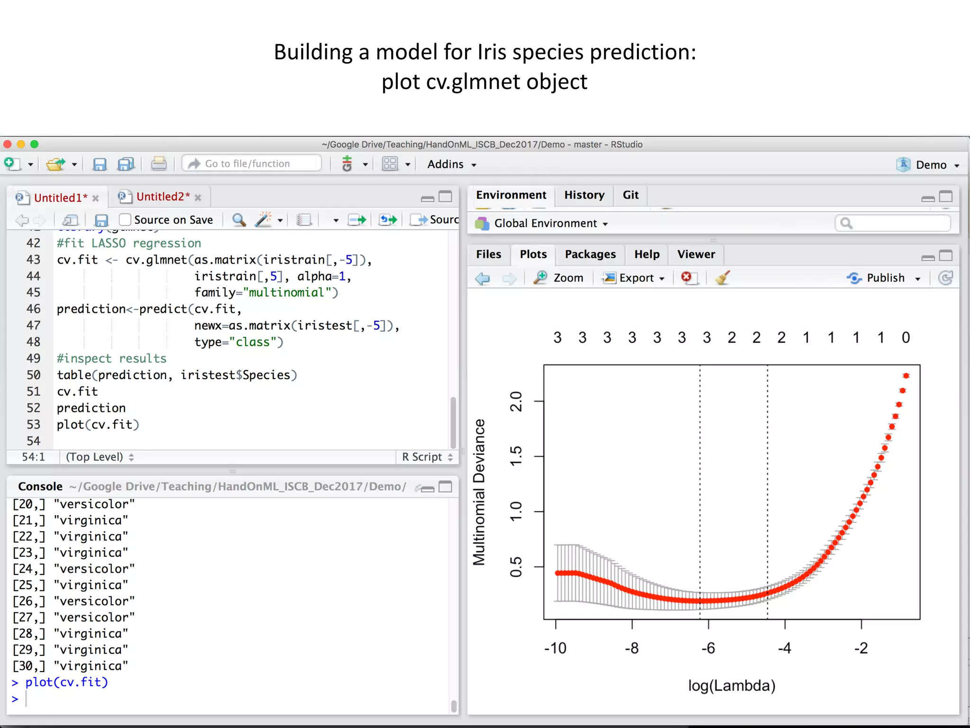Screen dimensions: 970x728
Task: Go back to previous source location arrow
Action: click(22, 220)
